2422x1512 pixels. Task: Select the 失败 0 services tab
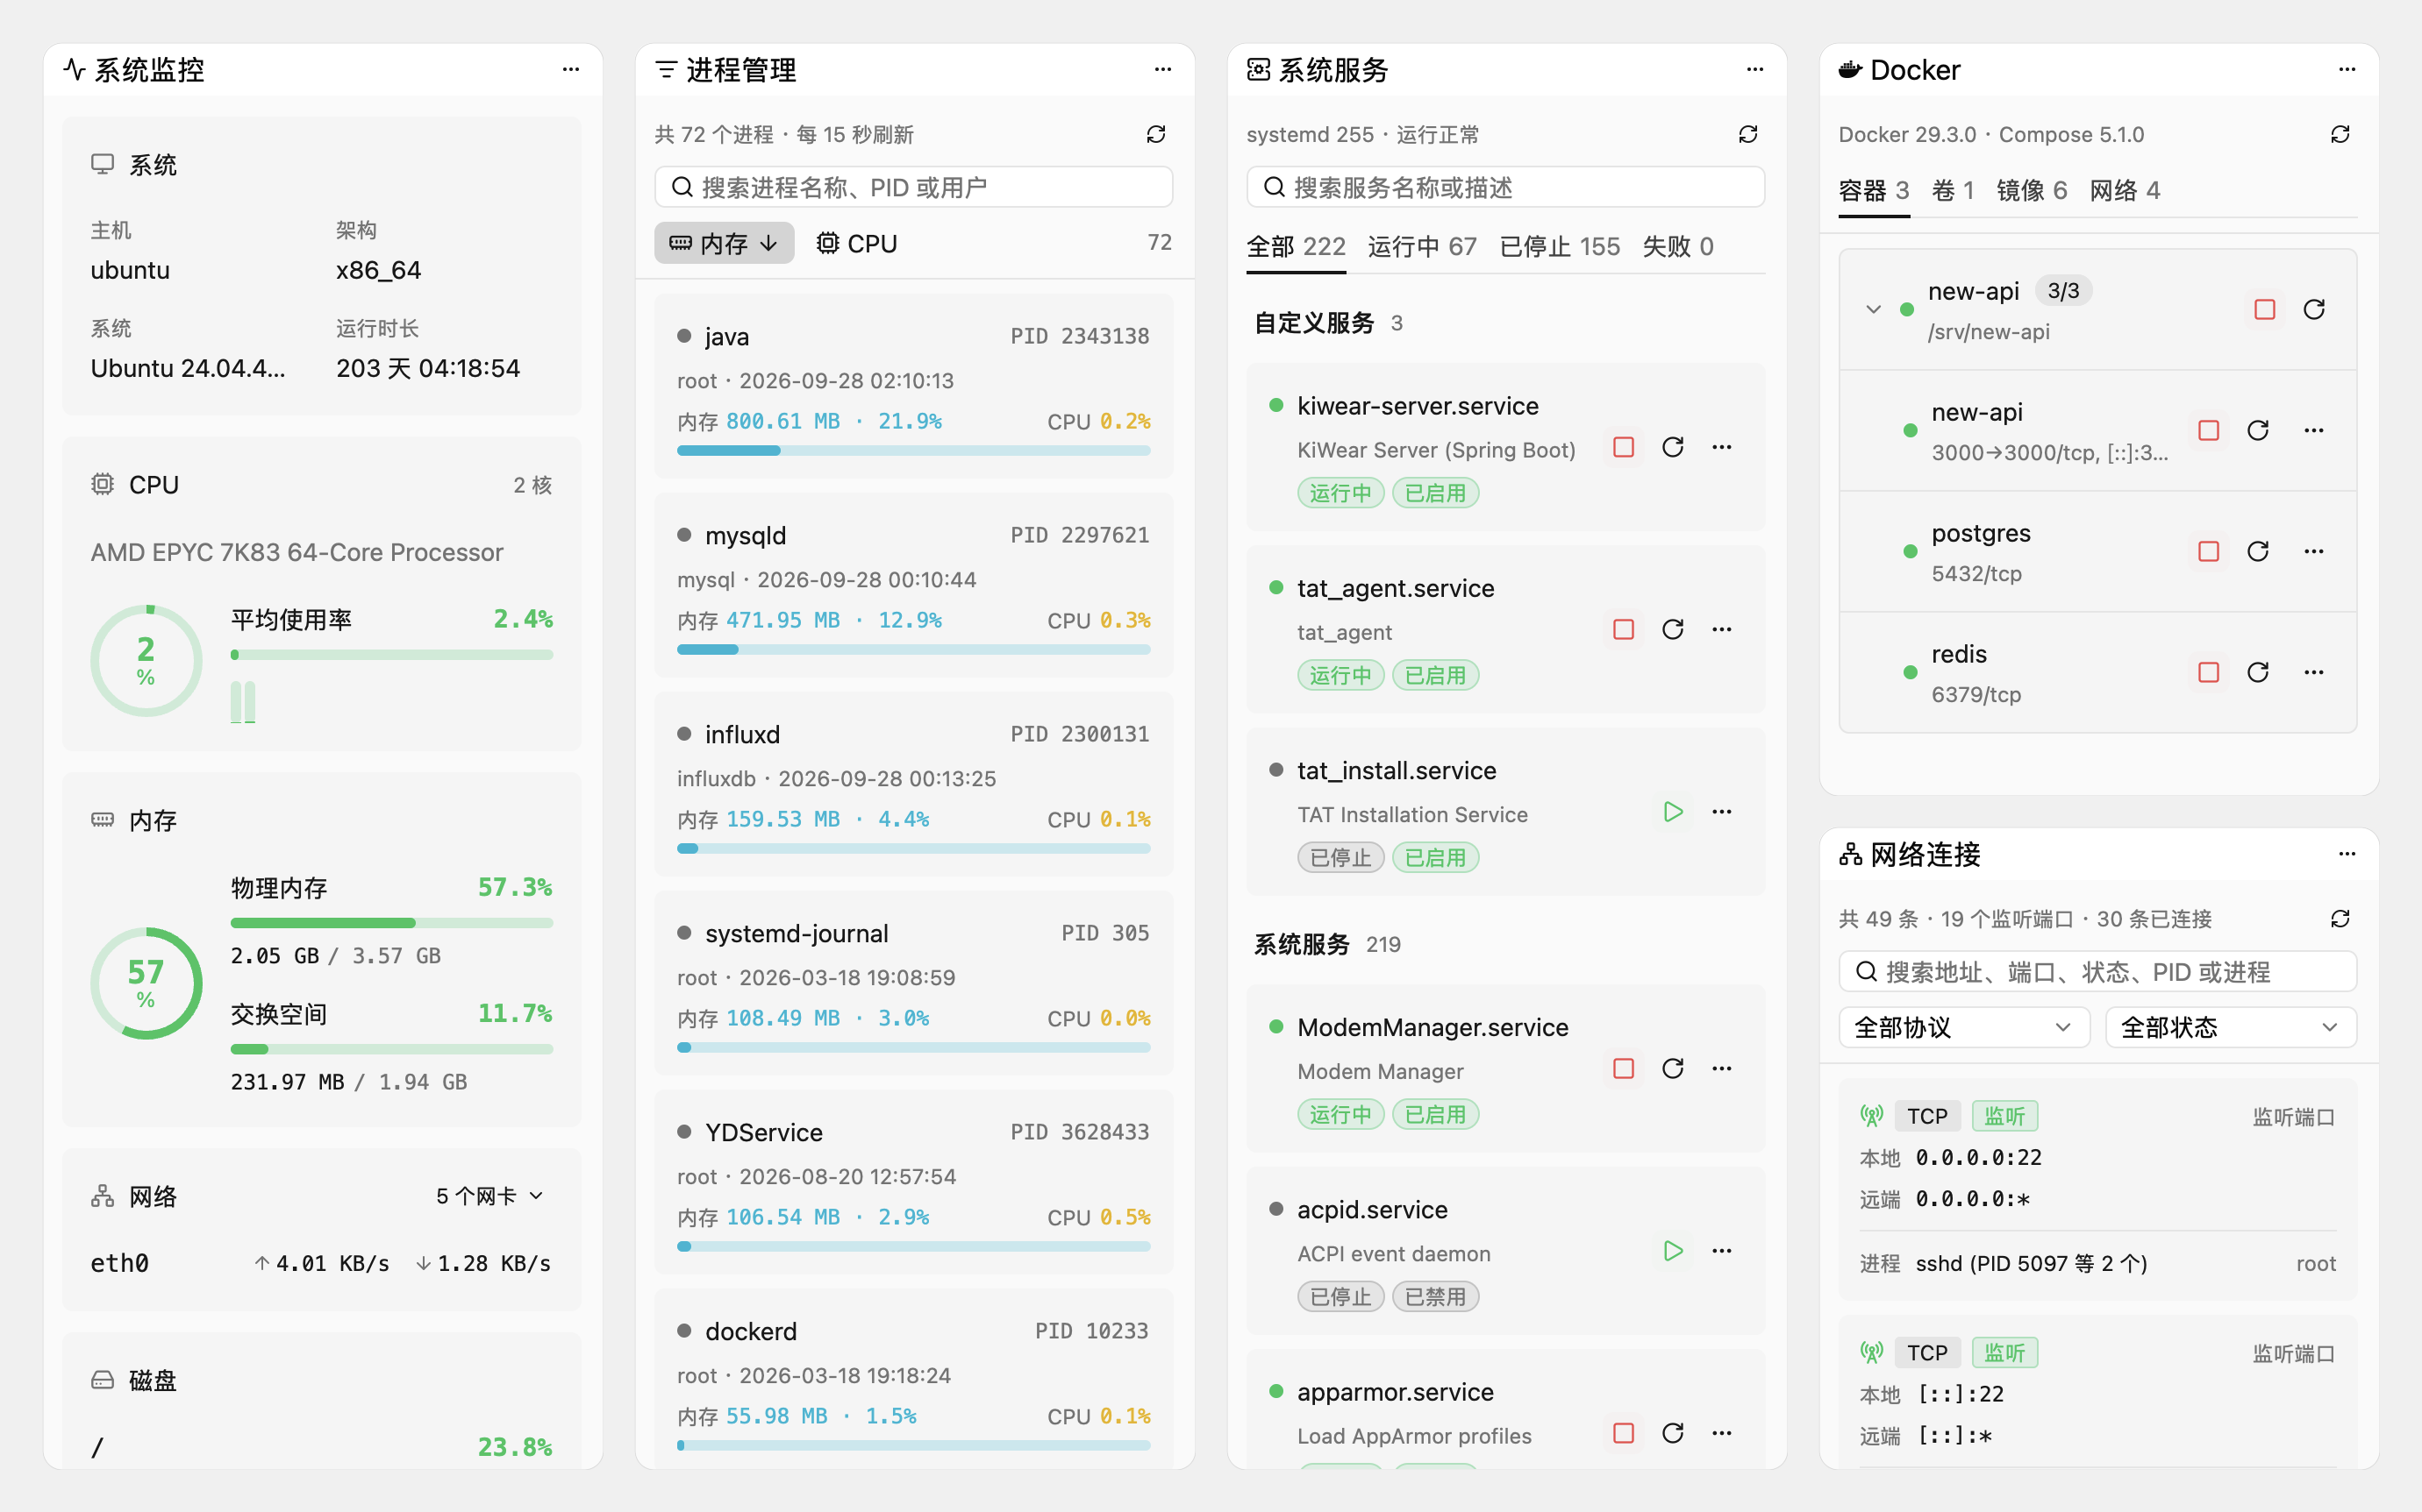1678,247
